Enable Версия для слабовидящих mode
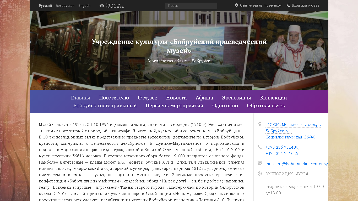The width and height of the screenshot is (358, 201). (x=115, y=6)
